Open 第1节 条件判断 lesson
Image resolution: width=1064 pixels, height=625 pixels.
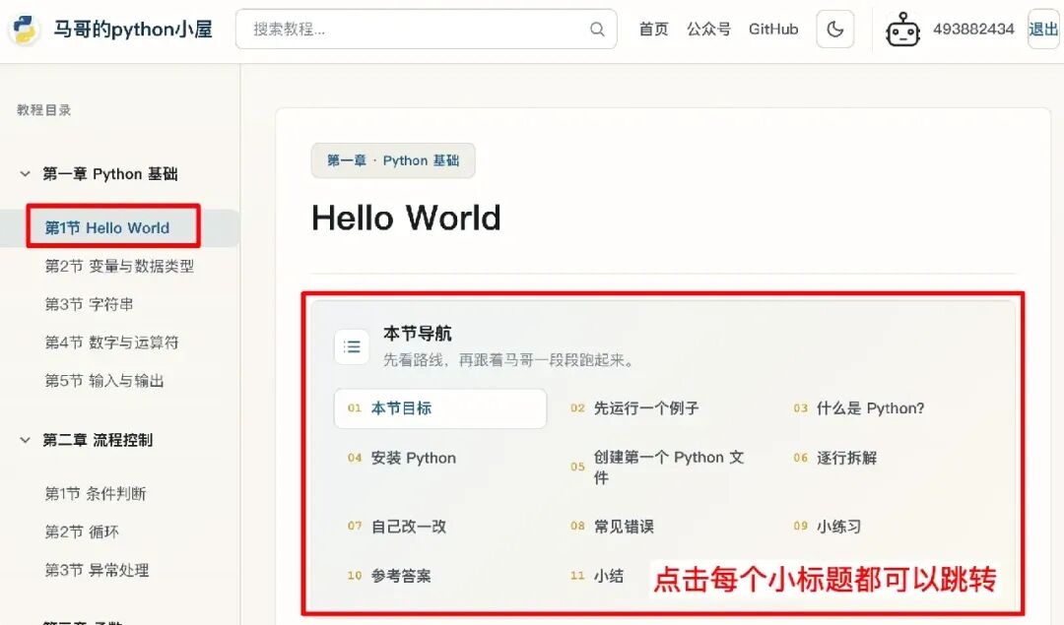(96, 493)
